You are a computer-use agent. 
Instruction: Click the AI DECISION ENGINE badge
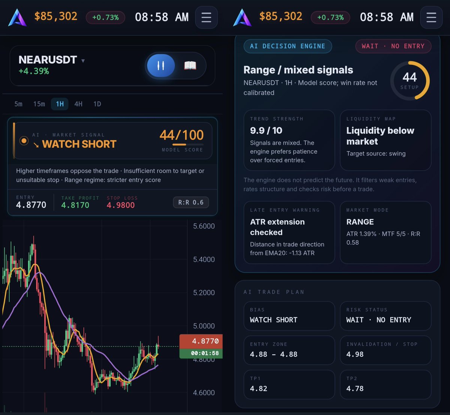tap(288, 46)
